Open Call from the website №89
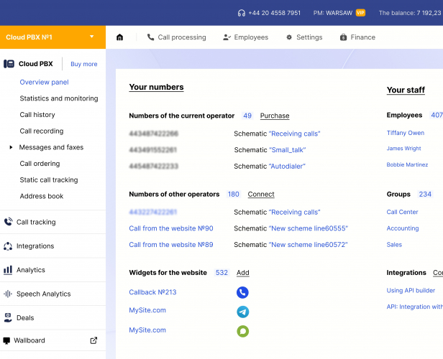The image size is (443, 359). pos(171,245)
